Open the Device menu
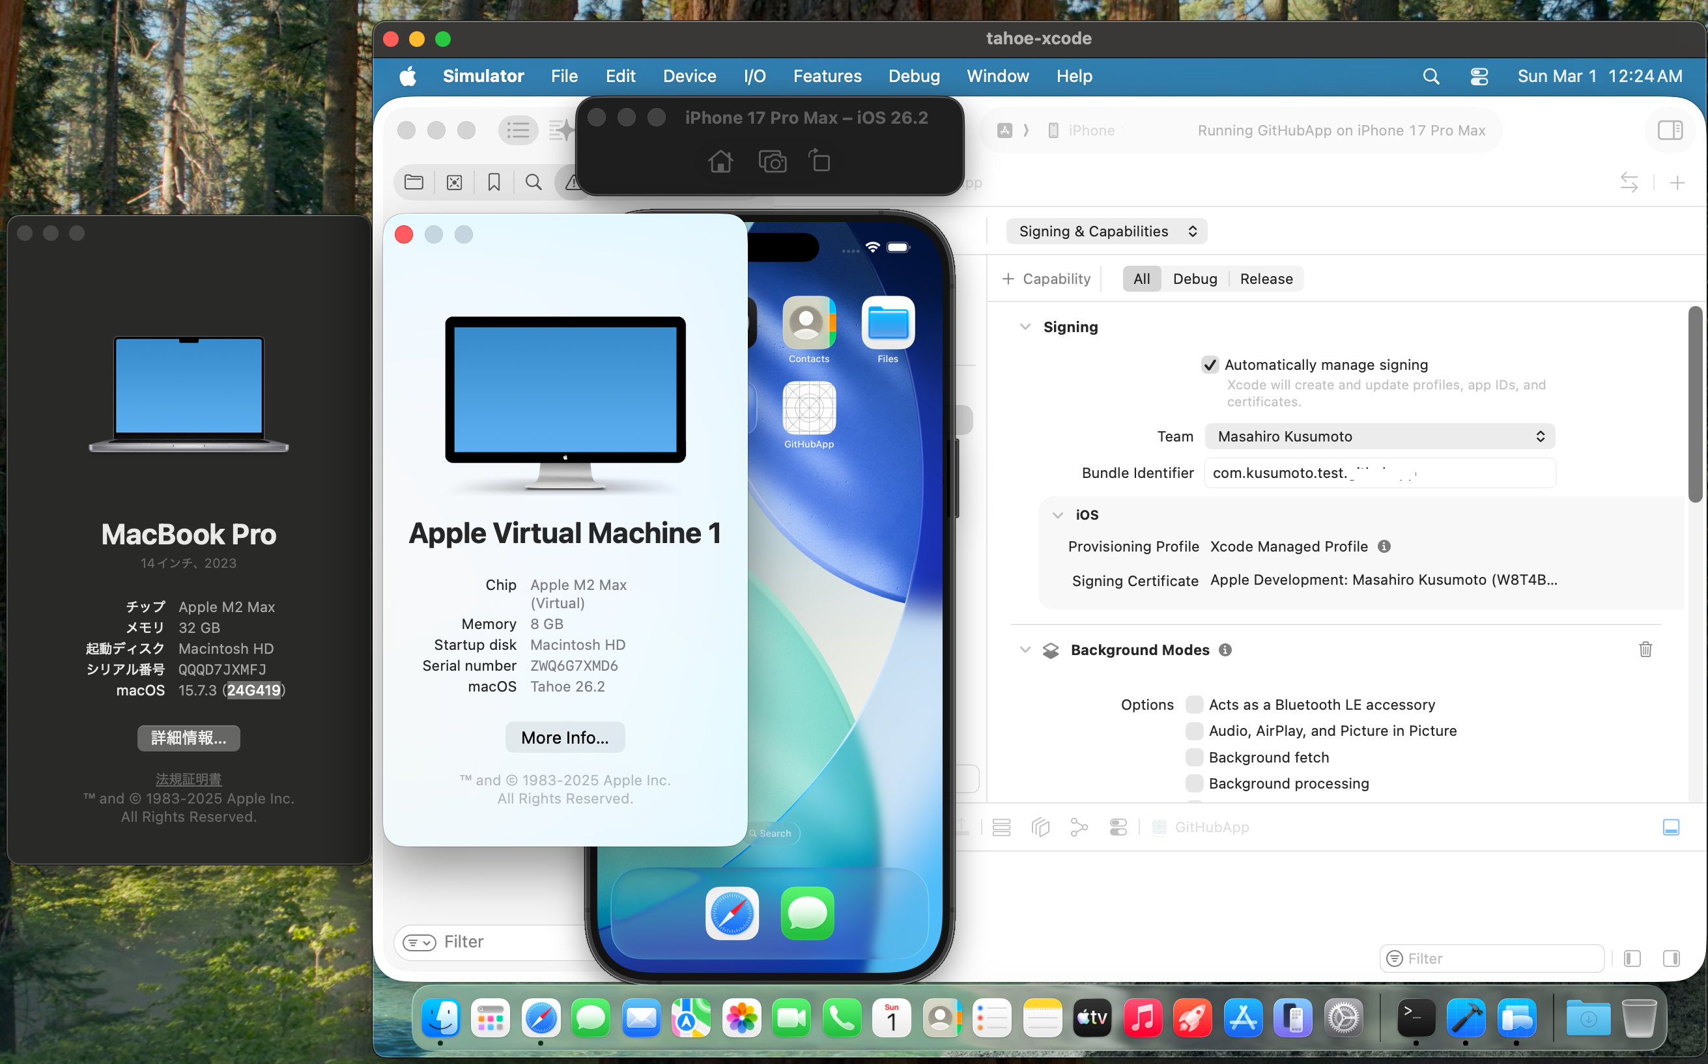The width and height of the screenshot is (1708, 1064). 689,77
